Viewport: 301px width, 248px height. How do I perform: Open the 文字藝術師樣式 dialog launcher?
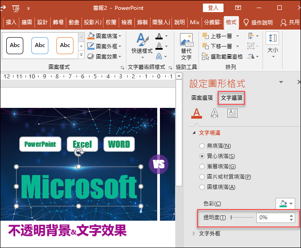click(x=170, y=68)
